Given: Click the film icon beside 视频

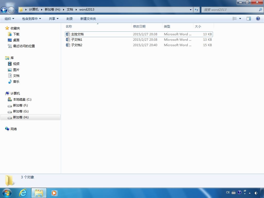Looking at the screenshot, I should point(10,64).
